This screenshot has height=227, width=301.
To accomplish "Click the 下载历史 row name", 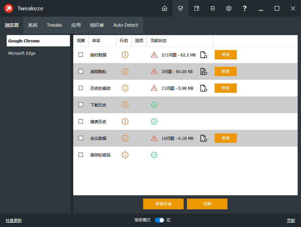I will coord(98,105).
